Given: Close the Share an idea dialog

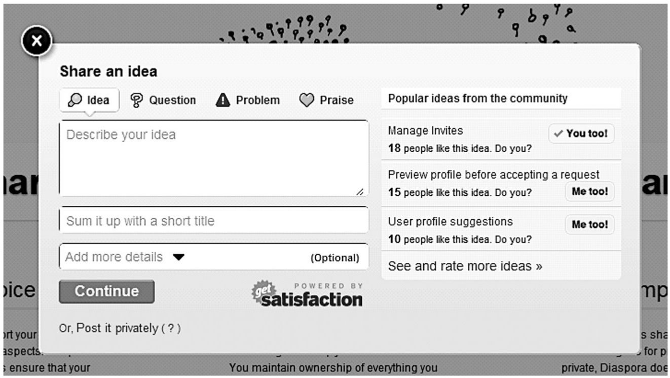Looking at the screenshot, I should tap(36, 41).
